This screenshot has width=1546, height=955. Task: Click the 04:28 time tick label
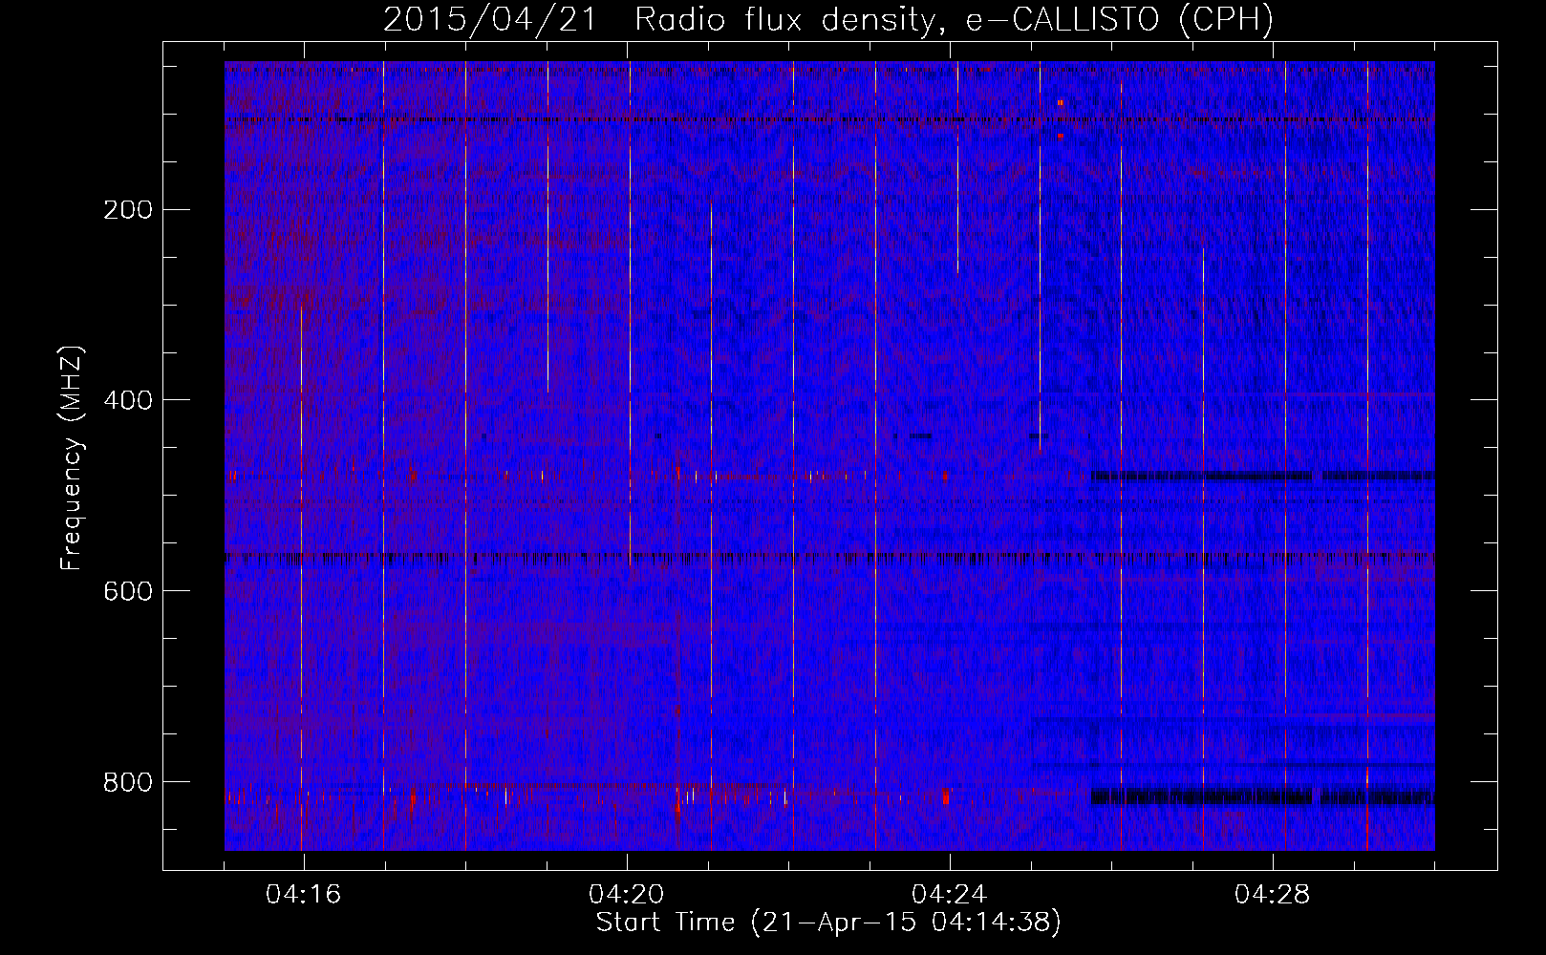[x=1273, y=894]
